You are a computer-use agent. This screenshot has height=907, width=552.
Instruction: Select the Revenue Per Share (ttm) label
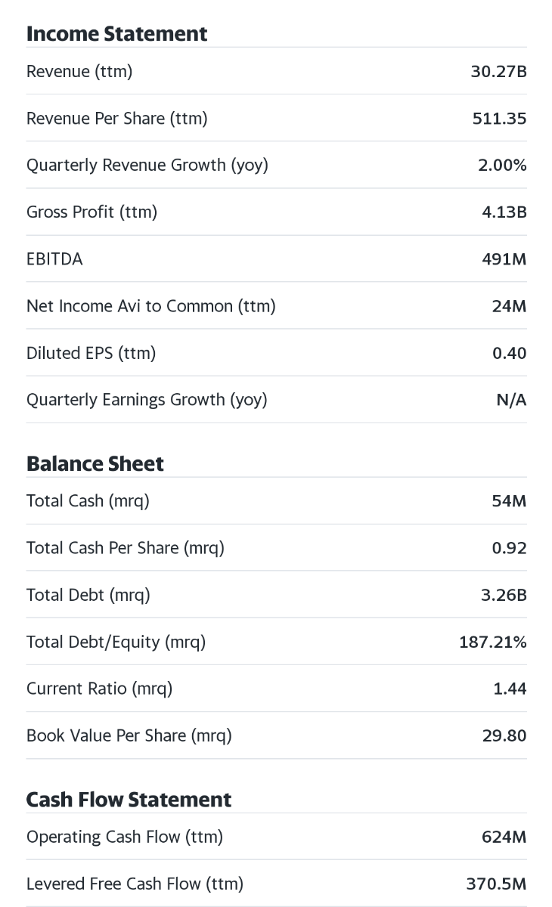[116, 119]
